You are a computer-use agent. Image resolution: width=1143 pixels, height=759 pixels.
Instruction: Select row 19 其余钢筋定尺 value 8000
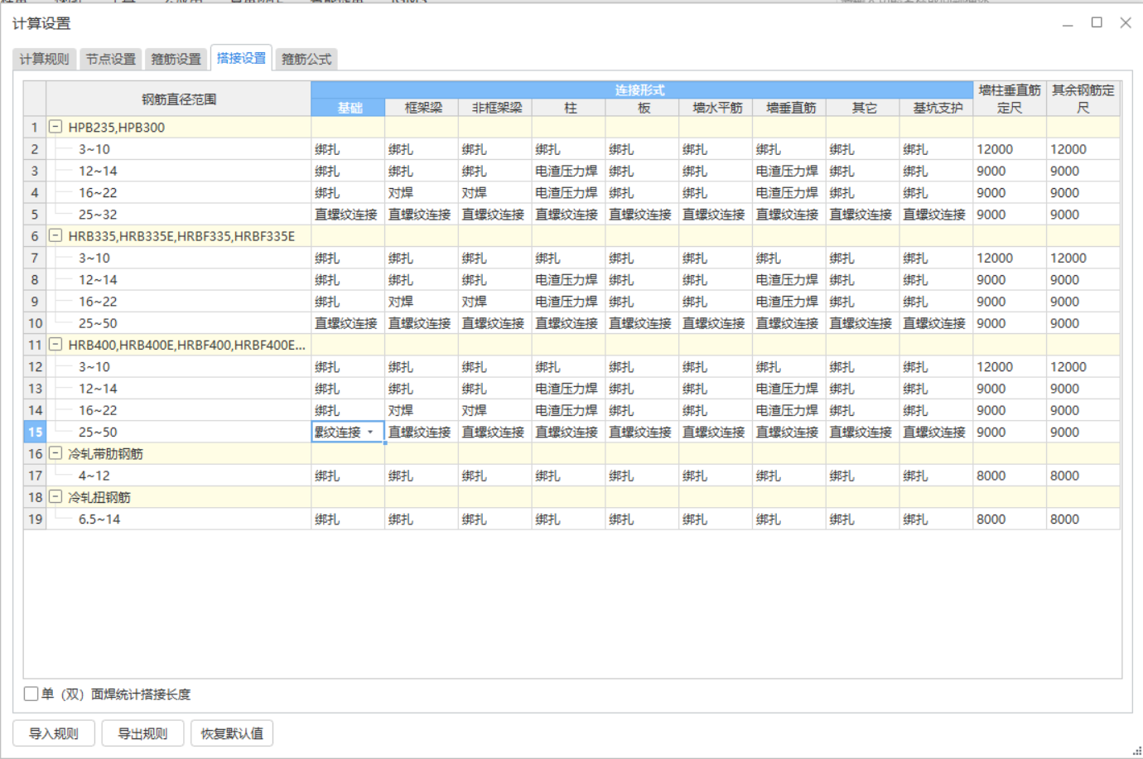tap(1083, 519)
